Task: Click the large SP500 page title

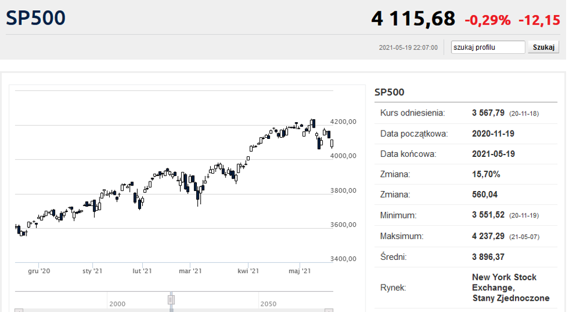Action: pyautogui.click(x=35, y=18)
